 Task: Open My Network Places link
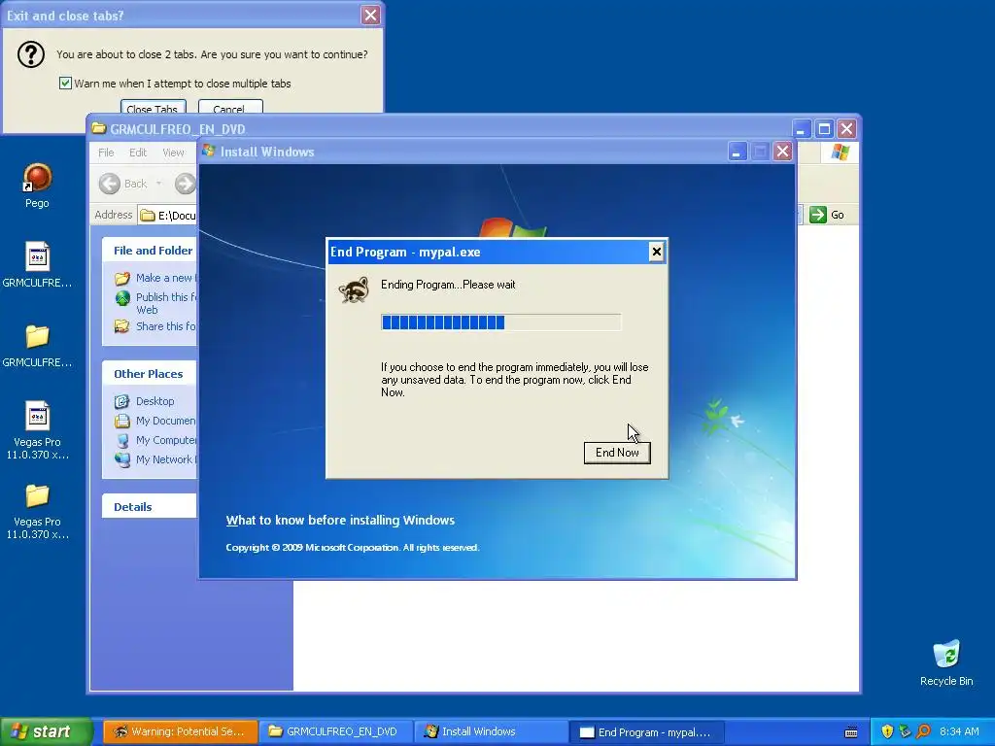155,459
